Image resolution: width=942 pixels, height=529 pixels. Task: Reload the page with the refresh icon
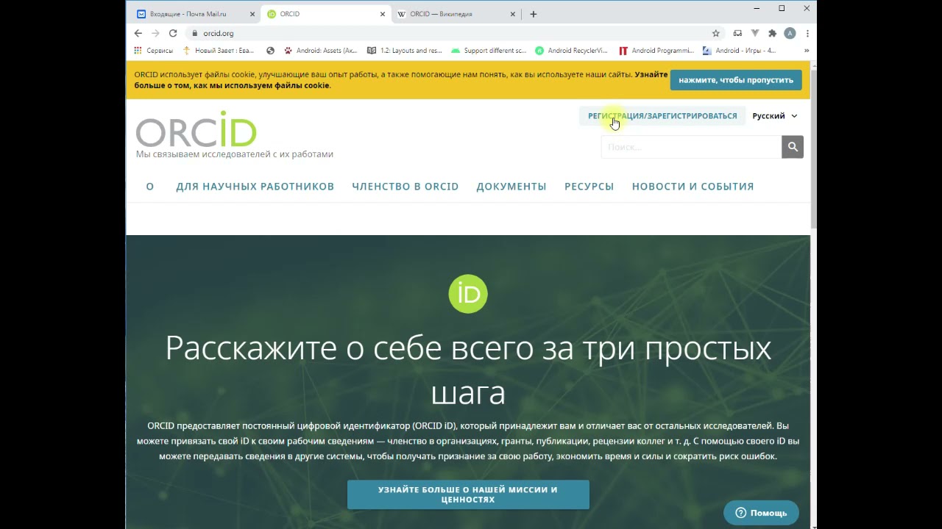pos(173,33)
